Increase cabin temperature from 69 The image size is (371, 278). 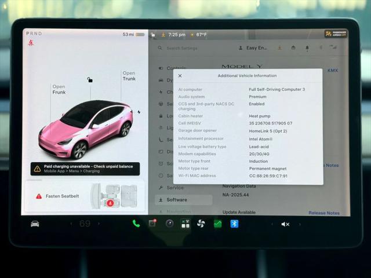point(99,224)
